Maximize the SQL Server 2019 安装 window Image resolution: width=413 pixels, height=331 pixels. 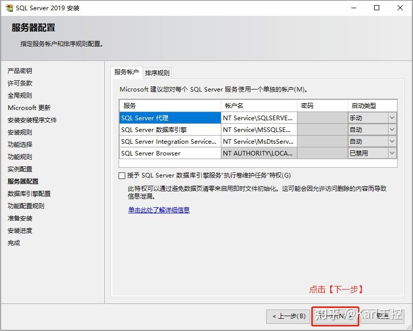377,8
